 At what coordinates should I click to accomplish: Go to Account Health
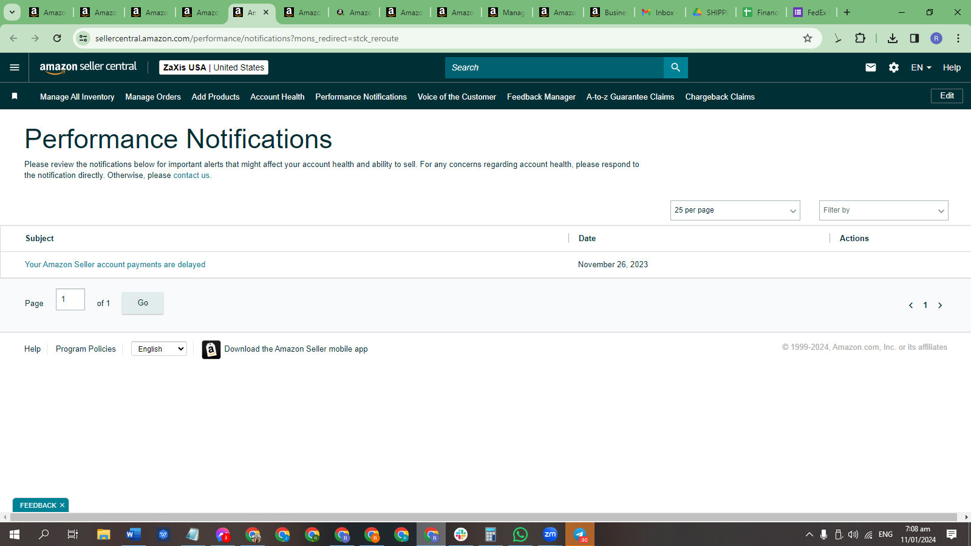coord(278,97)
